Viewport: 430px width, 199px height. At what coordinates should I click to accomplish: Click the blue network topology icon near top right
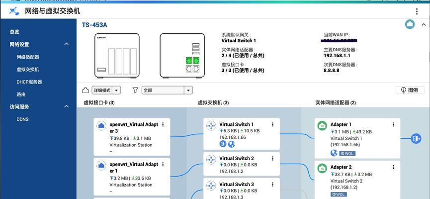[x=410, y=24]
